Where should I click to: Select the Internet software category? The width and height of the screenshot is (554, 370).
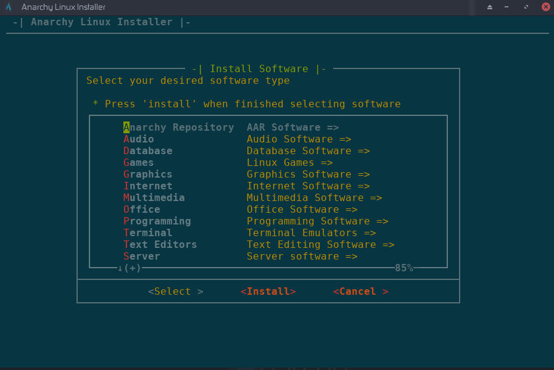tap(147, 186)
